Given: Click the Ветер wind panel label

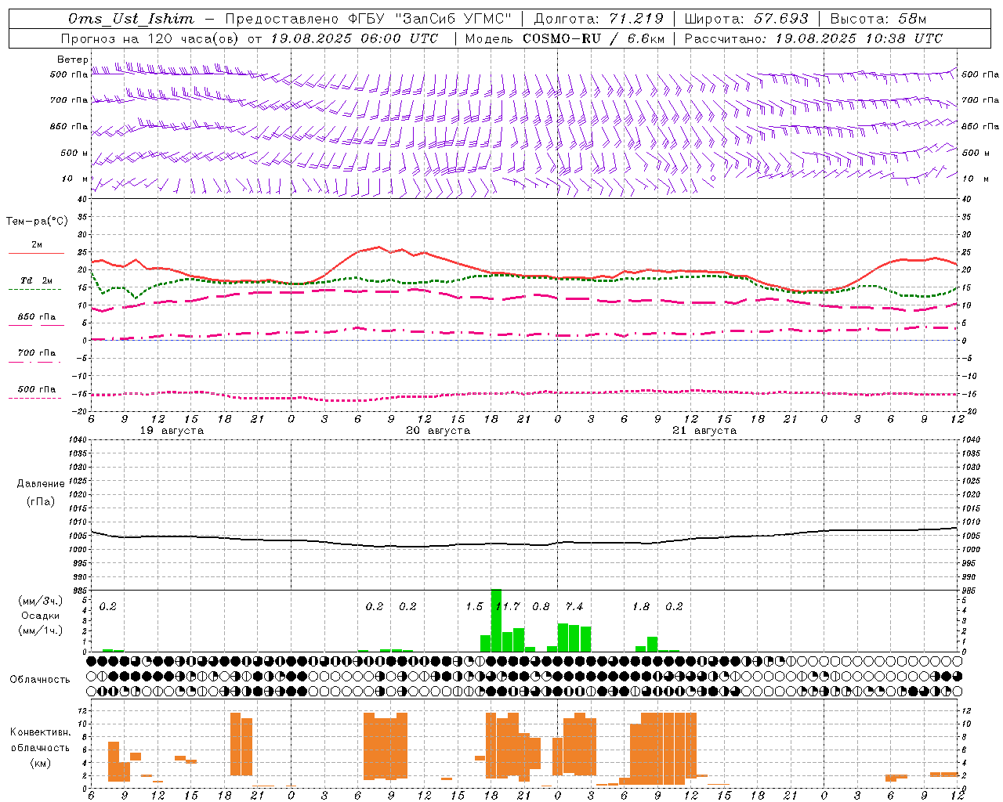Looking at the screenshot, I should tap(73, 60).
